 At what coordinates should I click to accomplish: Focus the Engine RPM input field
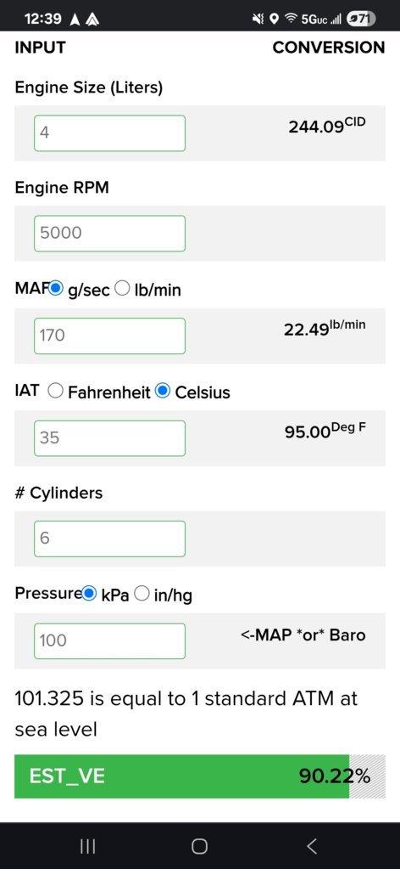109,234
